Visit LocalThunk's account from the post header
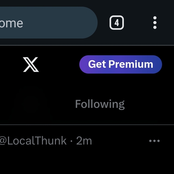This screenshot has width=174, height=174. click(33, 141)
